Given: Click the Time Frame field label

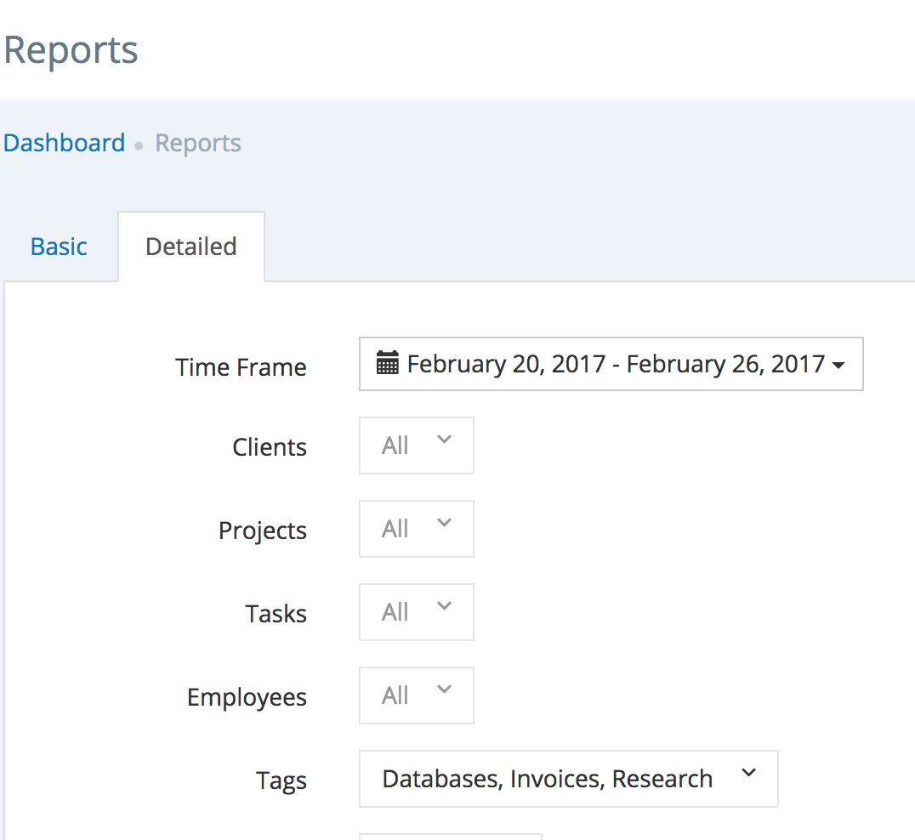Looking at the screenshot, I should coord(241,367).
